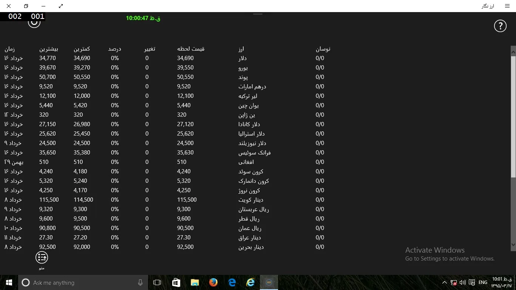Switch the ENG input language indicator
The image size is (516, 290).
click(483, 282)
